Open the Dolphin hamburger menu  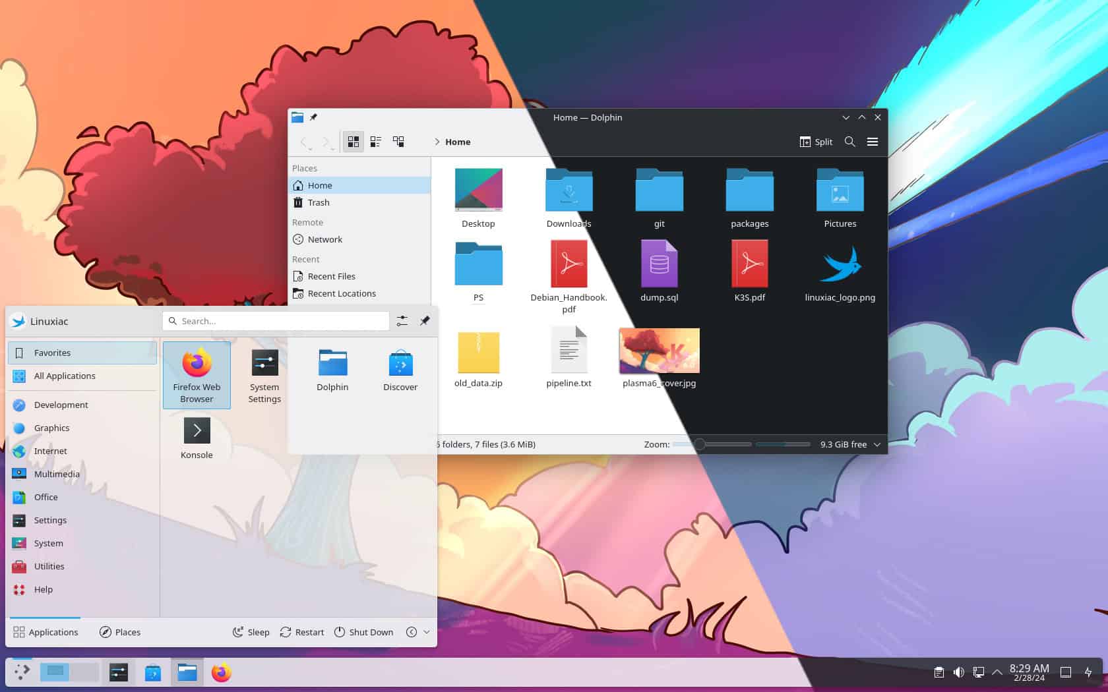[x=873, y=141]
